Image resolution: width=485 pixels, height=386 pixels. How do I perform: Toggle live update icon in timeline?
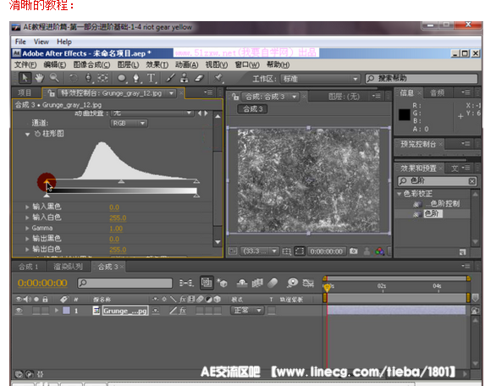pos(207,283)
